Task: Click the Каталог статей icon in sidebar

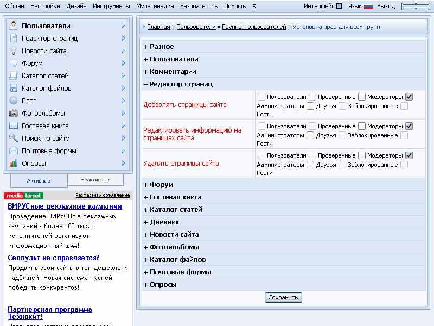Action: 13,76
